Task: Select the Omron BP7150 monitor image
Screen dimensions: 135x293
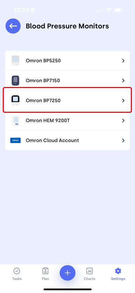Action: pos(15,80)
